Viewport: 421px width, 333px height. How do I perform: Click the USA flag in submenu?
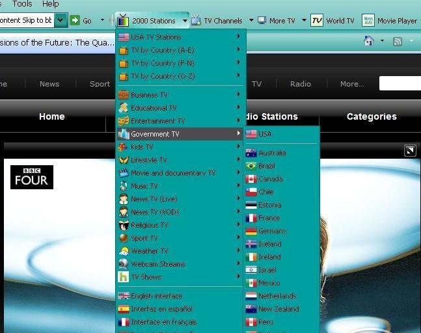click(251, 134)
